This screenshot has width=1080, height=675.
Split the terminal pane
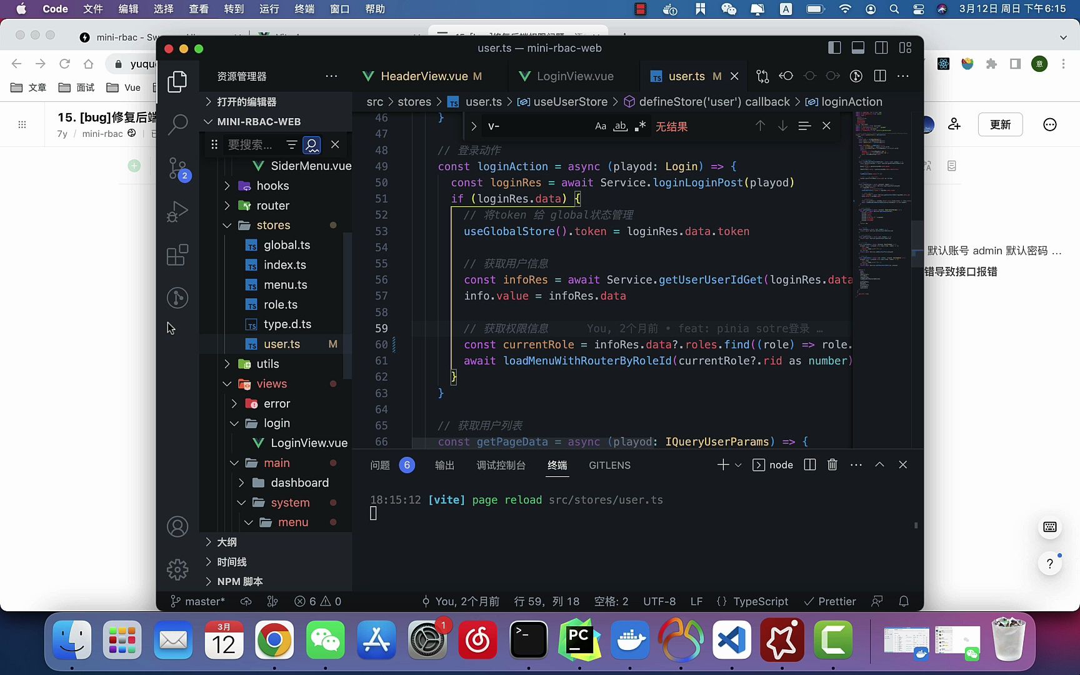pyautogui.click(x=809, y=465)
